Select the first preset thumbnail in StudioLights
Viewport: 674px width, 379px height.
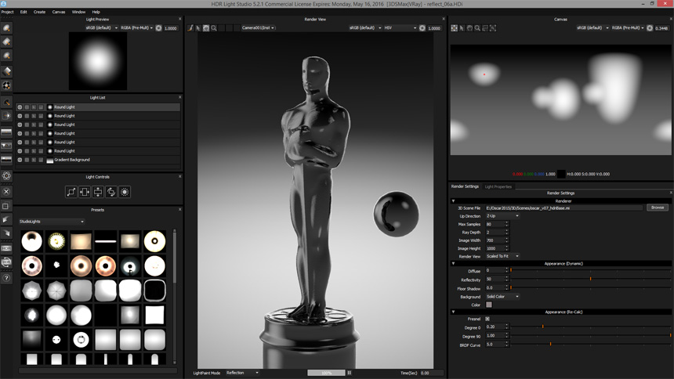(x=32, y=241)
